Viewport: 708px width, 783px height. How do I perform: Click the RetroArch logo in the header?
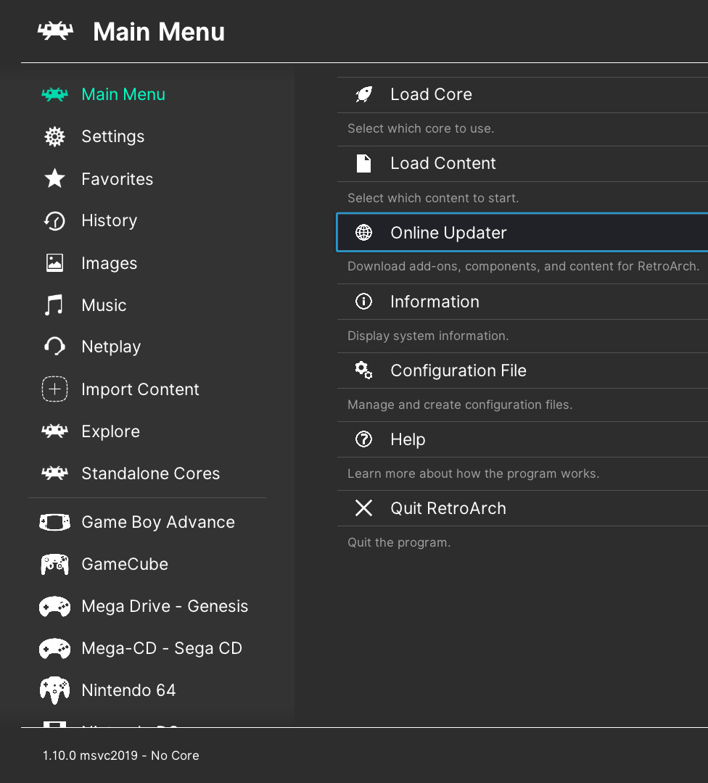tap(55, 31)
